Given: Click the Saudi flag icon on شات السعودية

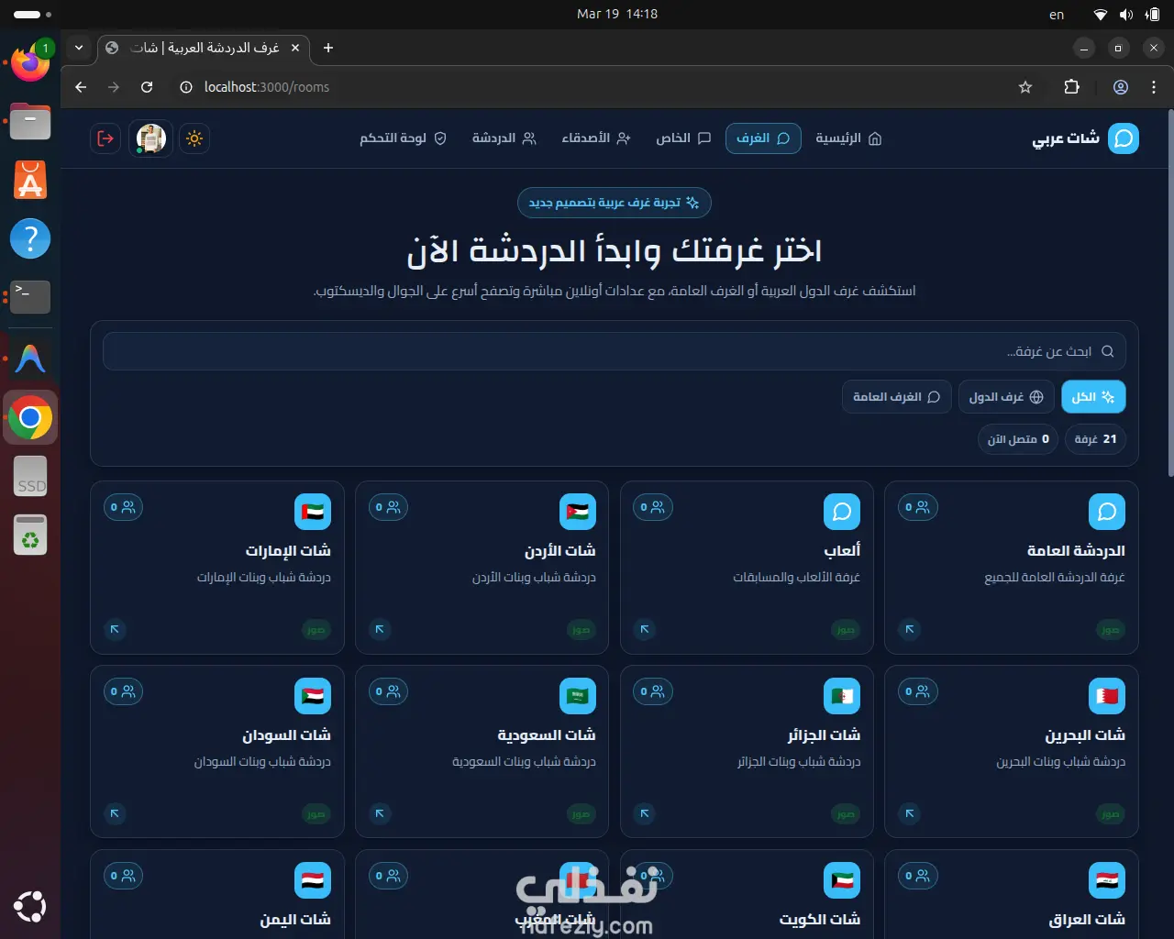Looking at the screenshot, I should pos(578,696).
